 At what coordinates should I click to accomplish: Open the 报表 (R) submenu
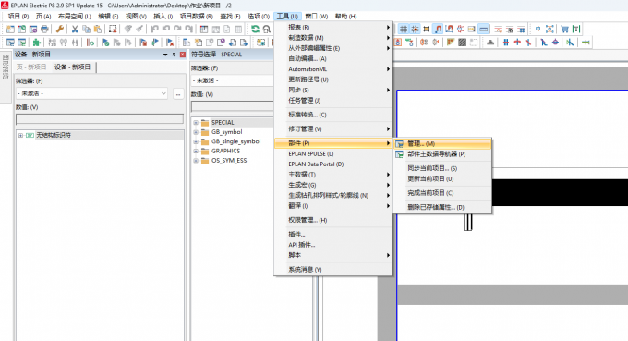click(x=333, y=27)
